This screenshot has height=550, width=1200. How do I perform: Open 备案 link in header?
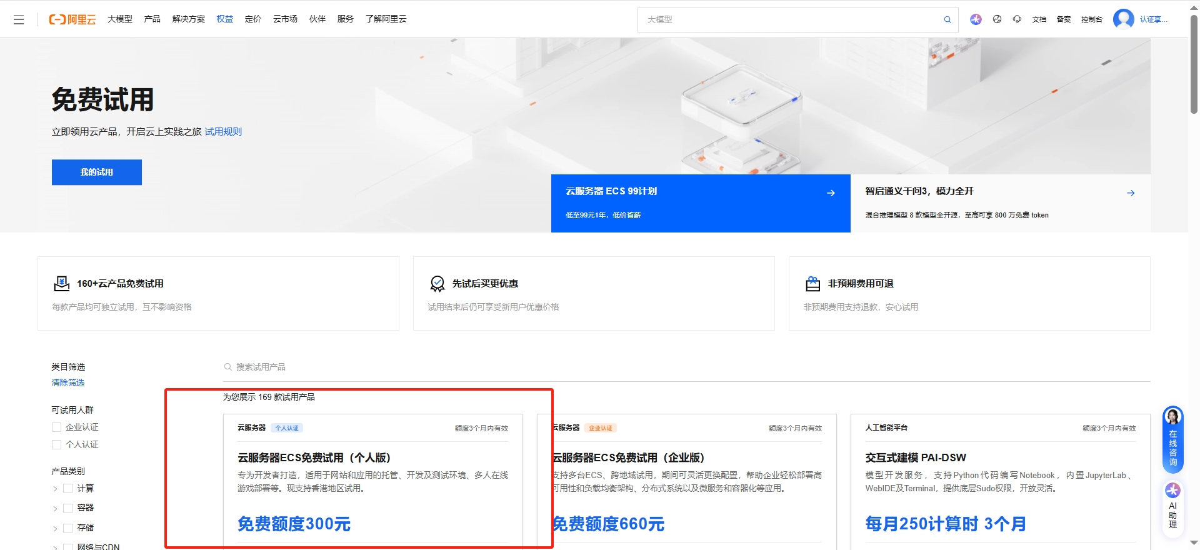[x=1064, y=19]
